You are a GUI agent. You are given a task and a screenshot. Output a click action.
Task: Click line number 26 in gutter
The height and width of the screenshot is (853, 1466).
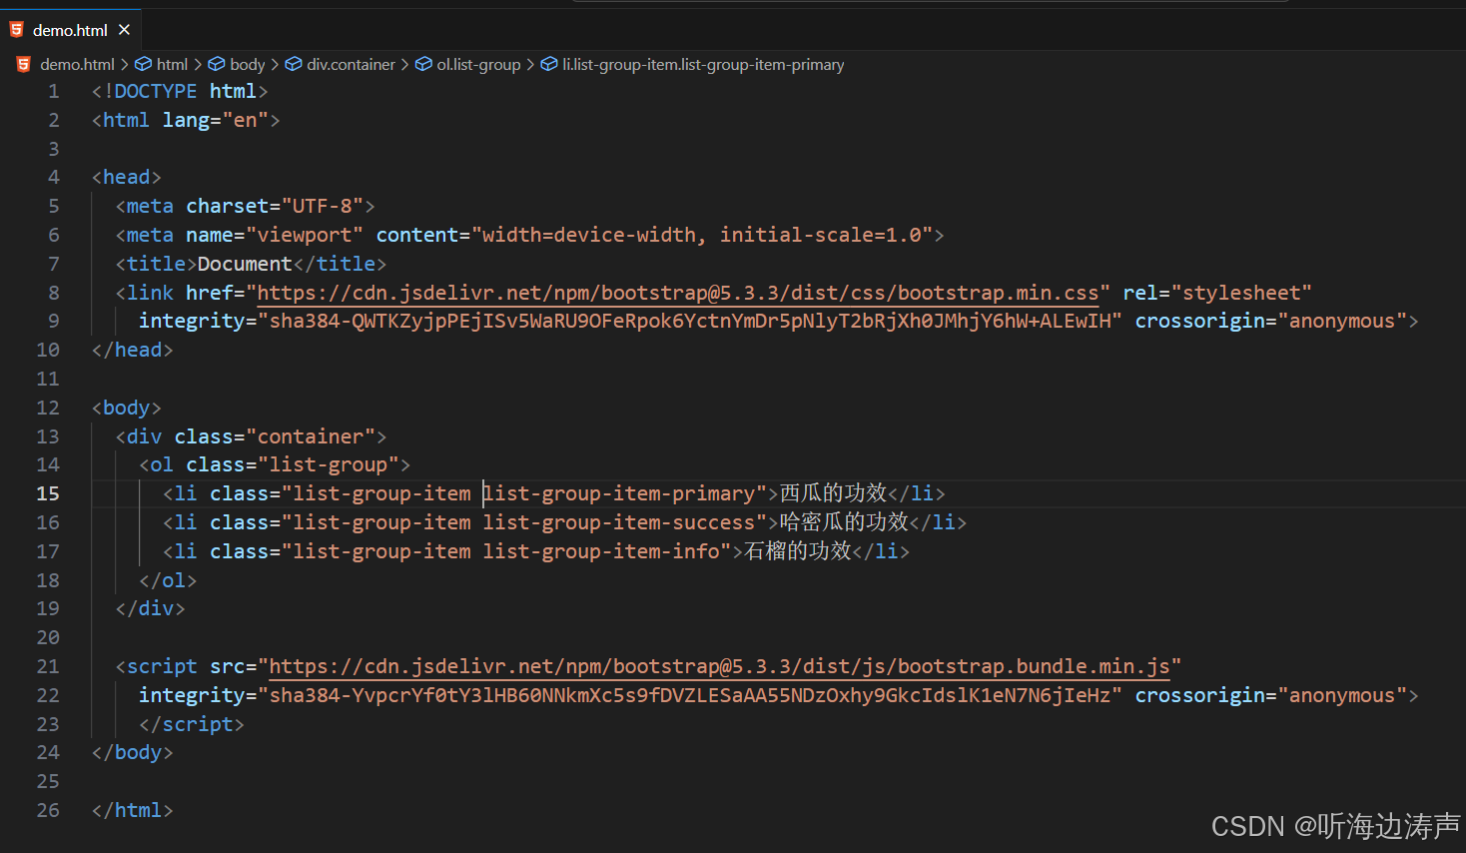pyautogui.click(x=48, y=810)
